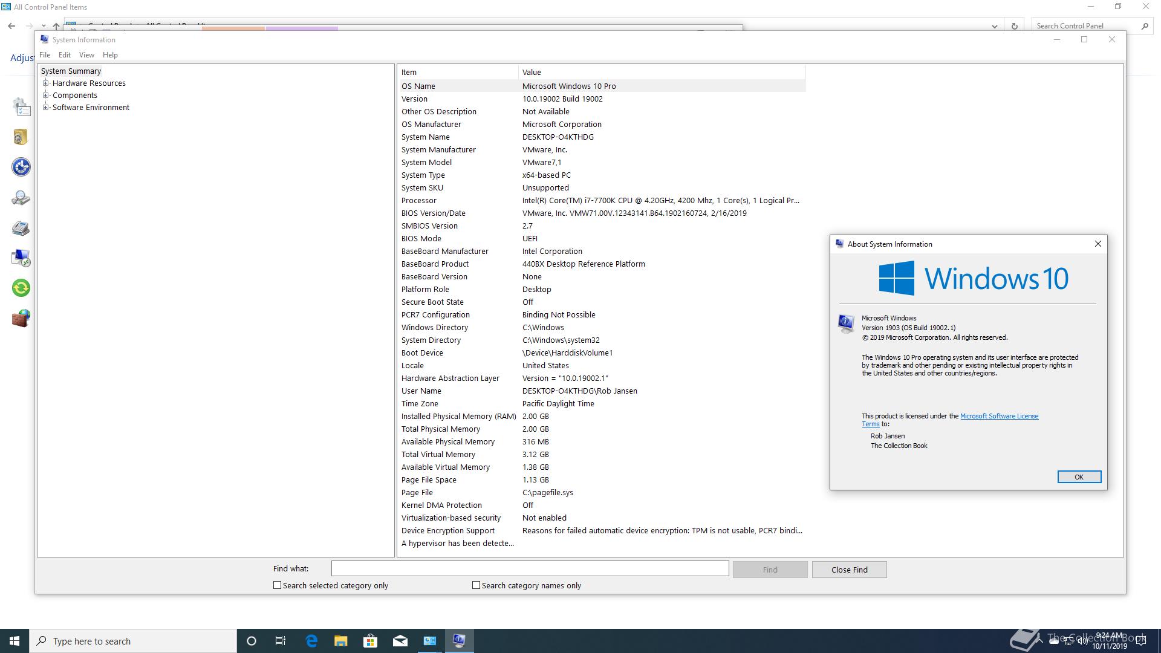Select the OS Name row

[602, 86]
